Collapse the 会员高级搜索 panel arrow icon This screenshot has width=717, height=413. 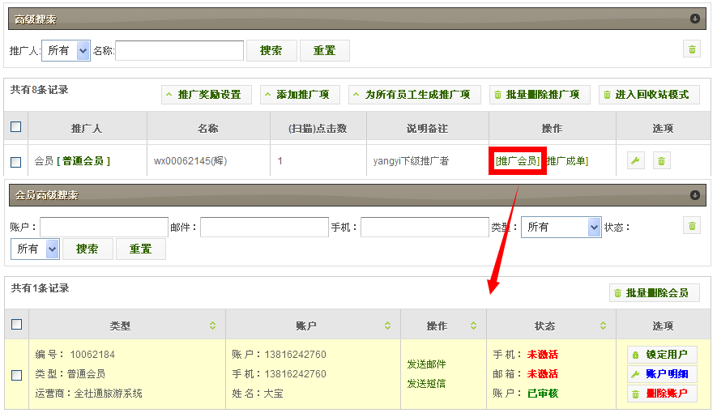pyautogui.click(x=694, y=195)
